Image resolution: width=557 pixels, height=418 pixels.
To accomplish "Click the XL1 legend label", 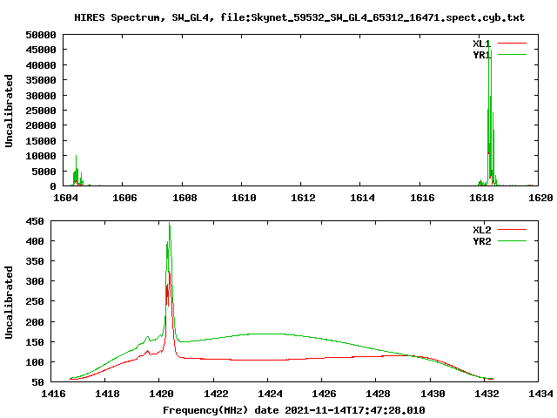I will click(481, 44).
